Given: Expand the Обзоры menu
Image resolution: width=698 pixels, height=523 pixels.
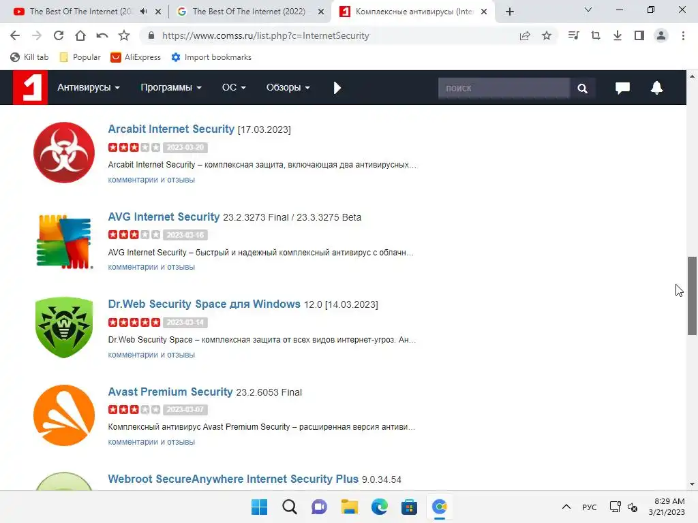Looking at the screenshot, I should point(288,88).
